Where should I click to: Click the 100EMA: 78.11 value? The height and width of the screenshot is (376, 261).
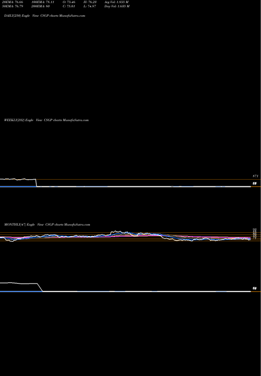click(x=43, y=2)
